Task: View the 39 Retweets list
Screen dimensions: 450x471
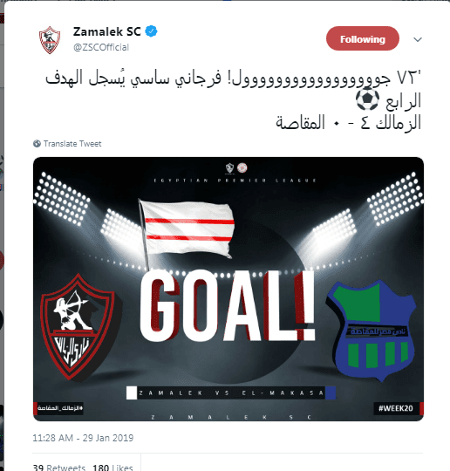Action: (59, 468)
